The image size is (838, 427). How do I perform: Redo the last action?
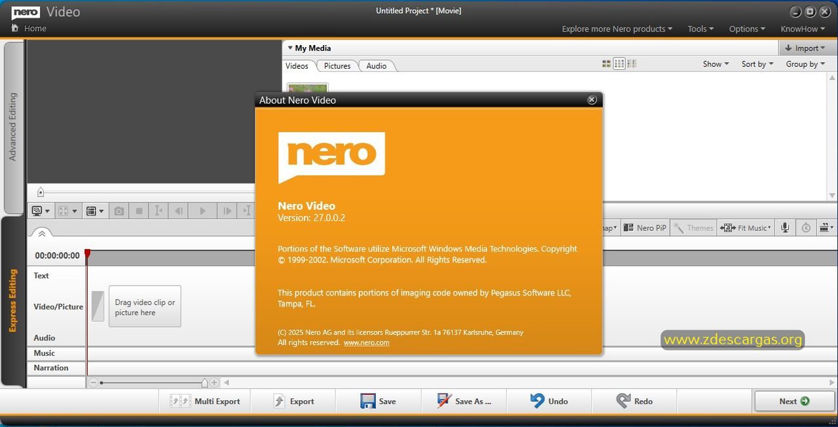(634, 401)
